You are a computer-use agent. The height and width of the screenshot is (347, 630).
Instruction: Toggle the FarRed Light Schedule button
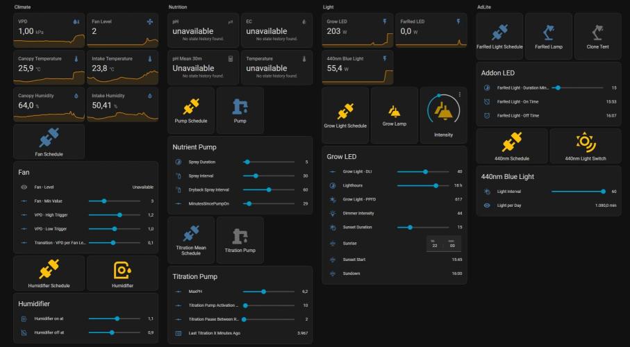(x=499, y=36)
